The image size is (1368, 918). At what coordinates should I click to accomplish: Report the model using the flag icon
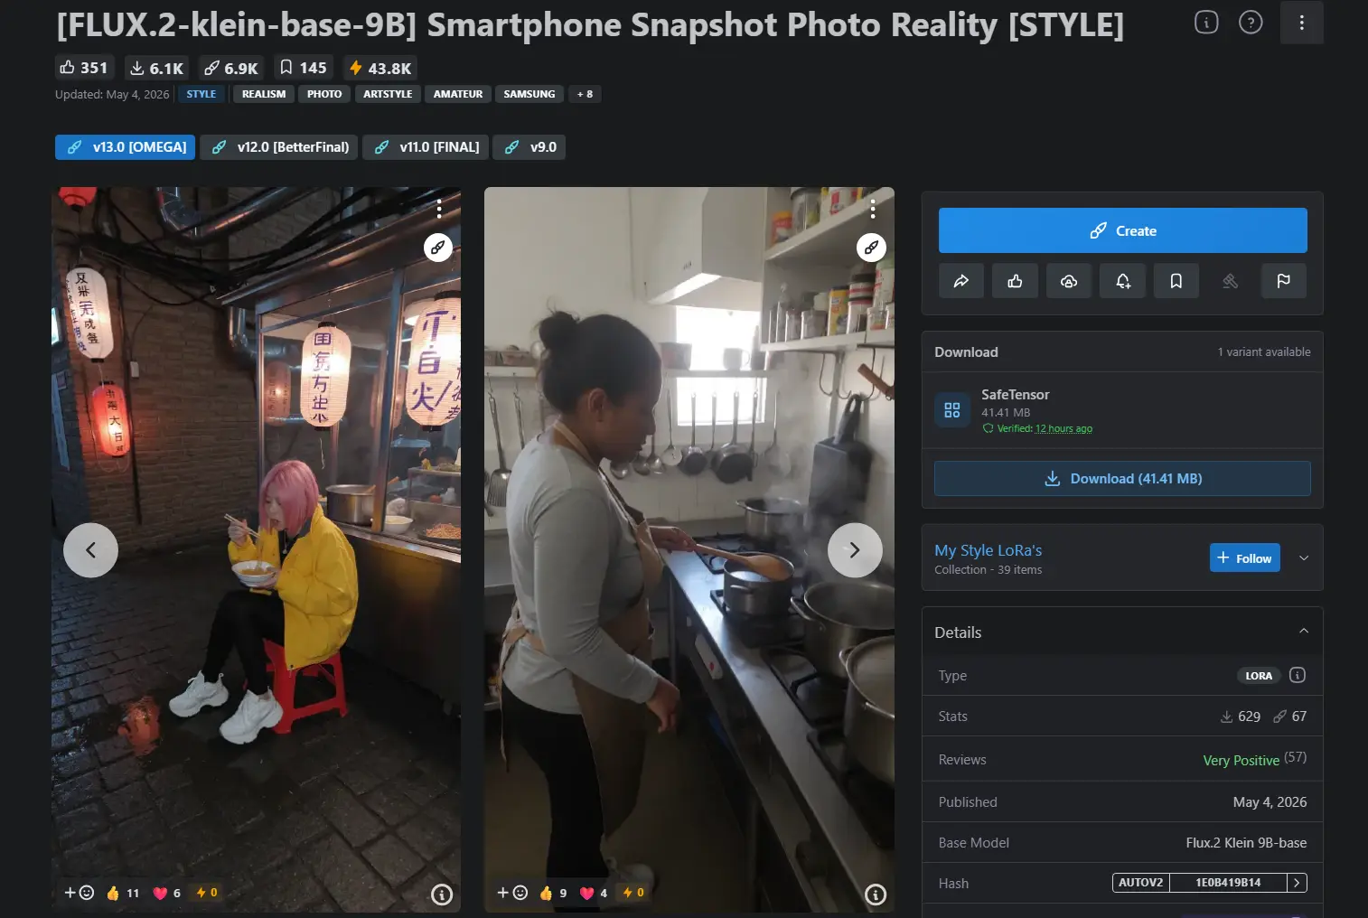point(1284,281)
